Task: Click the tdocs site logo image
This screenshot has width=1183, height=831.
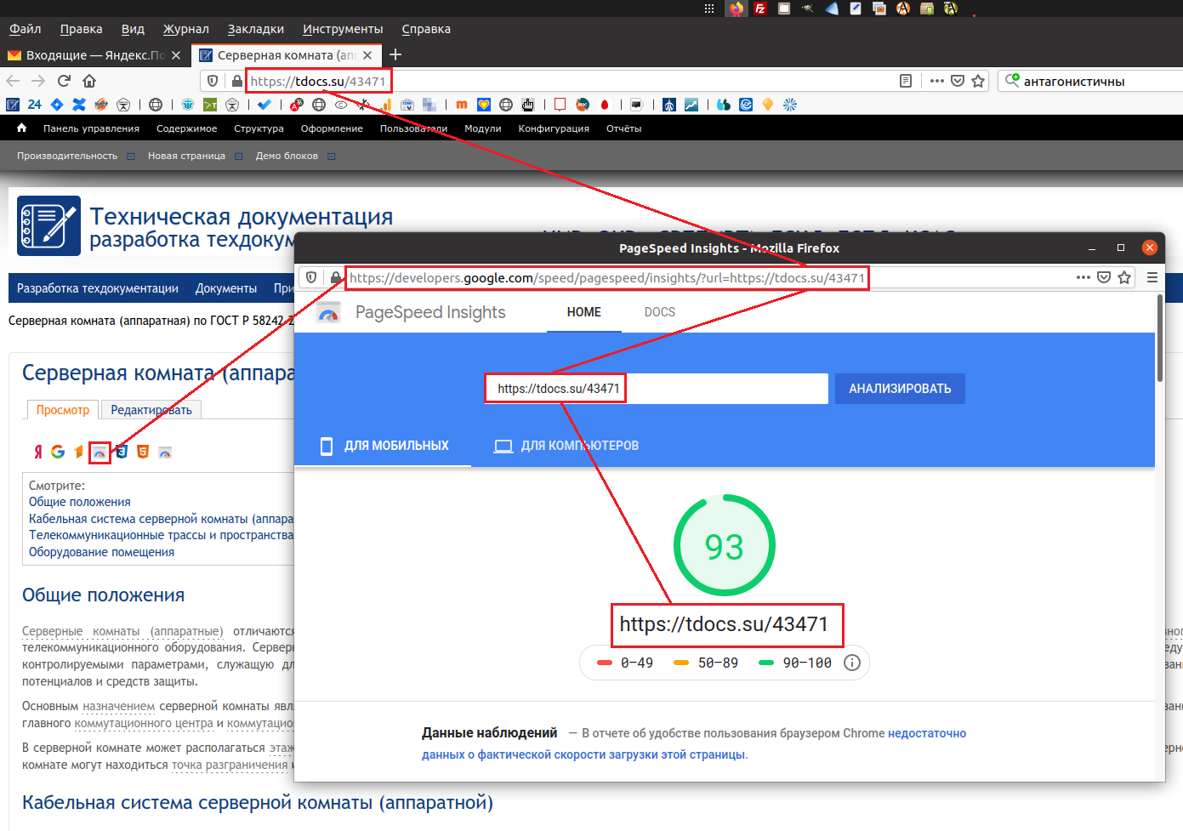Action: tap(49, 225)
